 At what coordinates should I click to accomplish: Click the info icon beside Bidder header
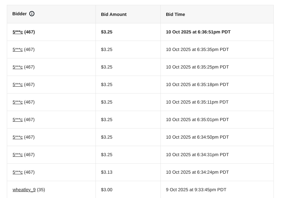point(32,14)
